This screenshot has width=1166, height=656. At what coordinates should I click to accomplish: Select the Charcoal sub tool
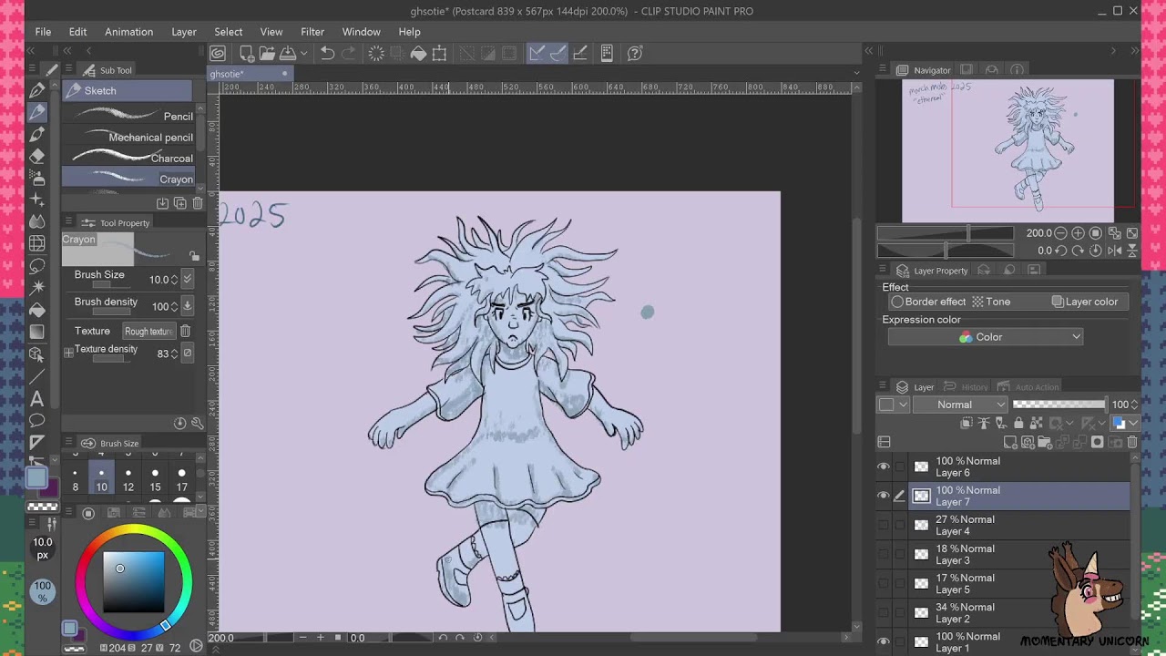click(128, 158)
